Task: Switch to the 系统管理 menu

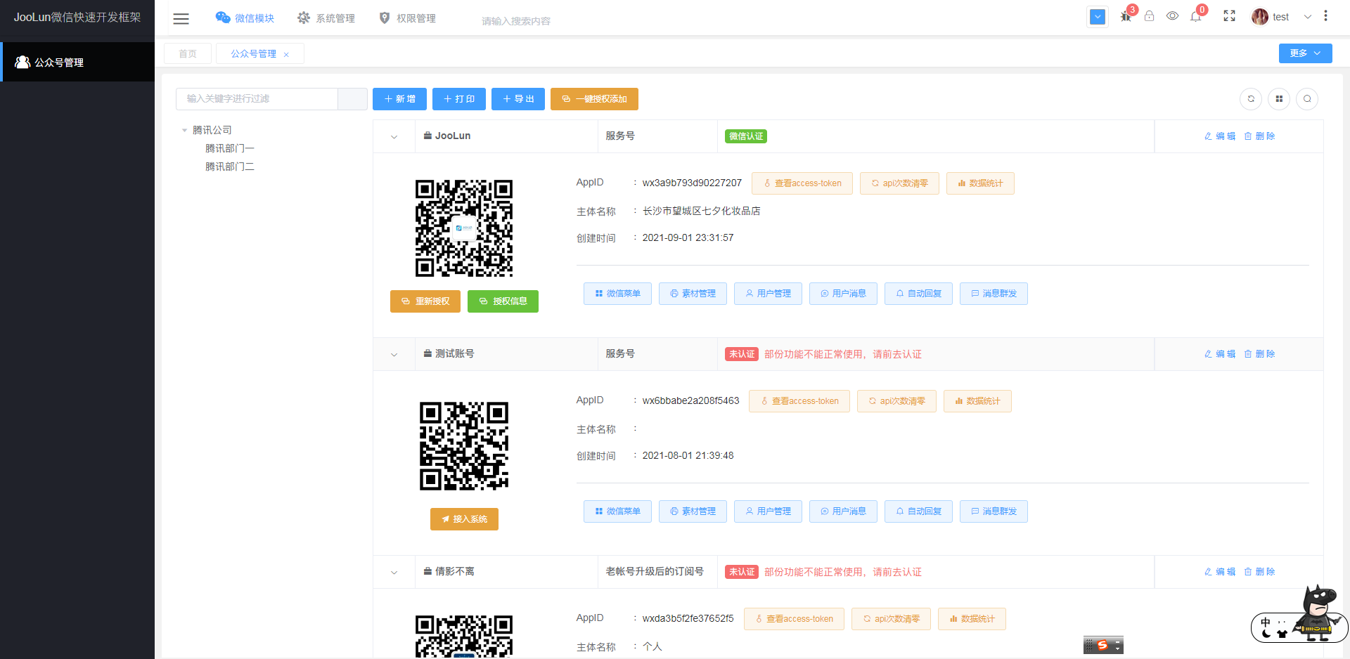Action: tap(326, 18)
